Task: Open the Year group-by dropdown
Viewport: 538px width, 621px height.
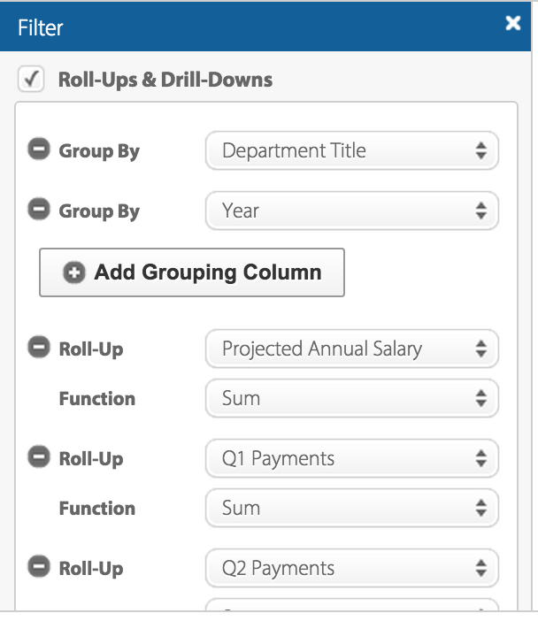Action: (x=351, y=211)
